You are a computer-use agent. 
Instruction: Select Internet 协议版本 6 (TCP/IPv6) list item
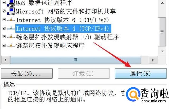coord(62,20)
